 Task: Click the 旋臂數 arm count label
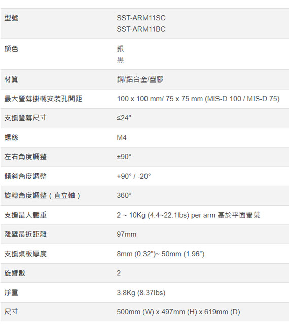click(x=15, y=273)
